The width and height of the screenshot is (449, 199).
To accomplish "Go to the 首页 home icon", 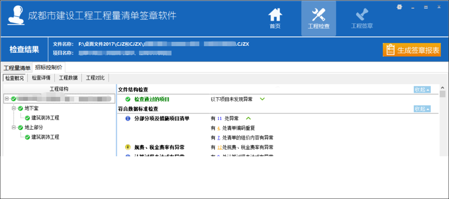I will pyautogui.click(x=275, y=15).
